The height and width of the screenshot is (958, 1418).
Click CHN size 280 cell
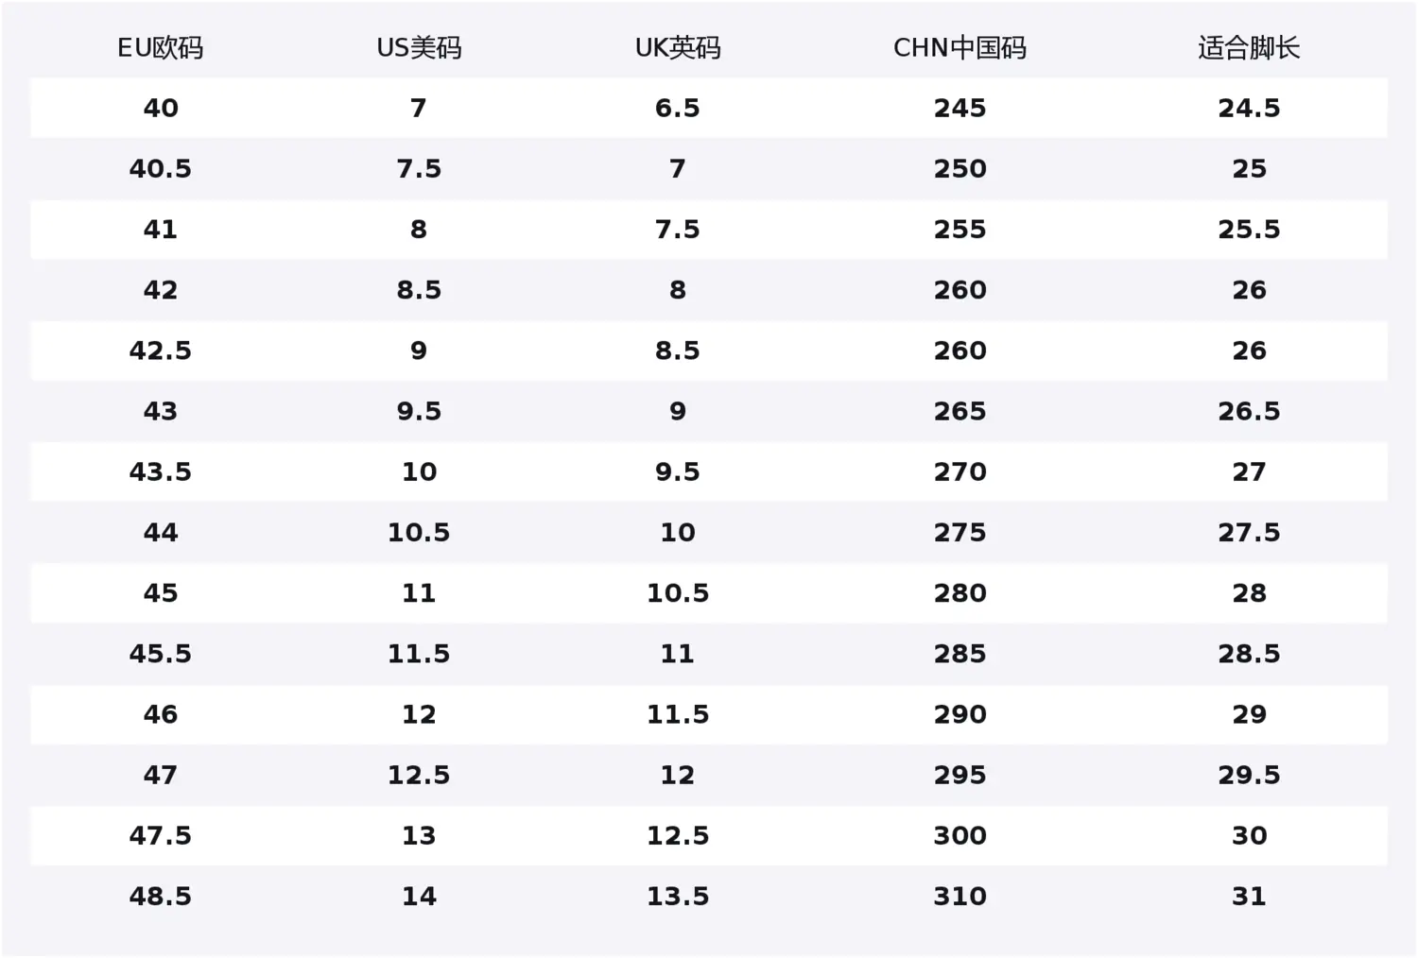click(x=960, y=592)
